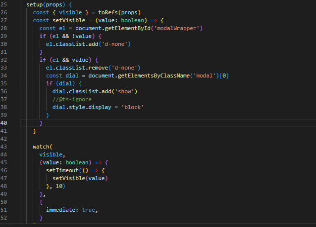
Task: Click the closing brace on line 39
Action: [48, 115]
